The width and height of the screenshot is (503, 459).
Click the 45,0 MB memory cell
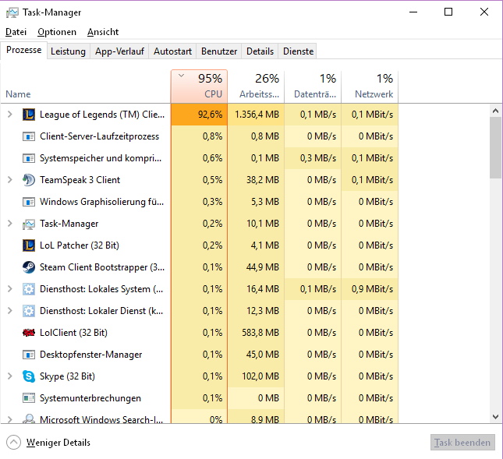(x=256, y=355)
